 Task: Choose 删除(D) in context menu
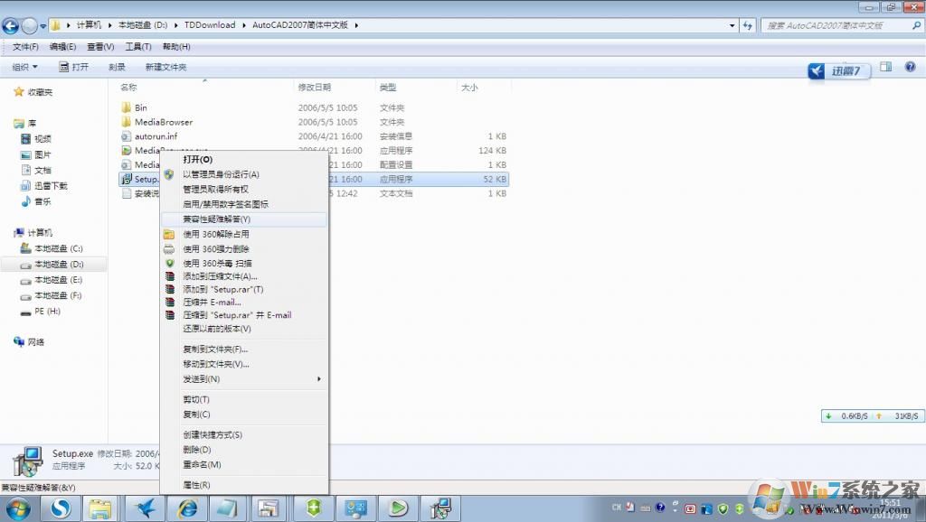[x=243, y=450]
